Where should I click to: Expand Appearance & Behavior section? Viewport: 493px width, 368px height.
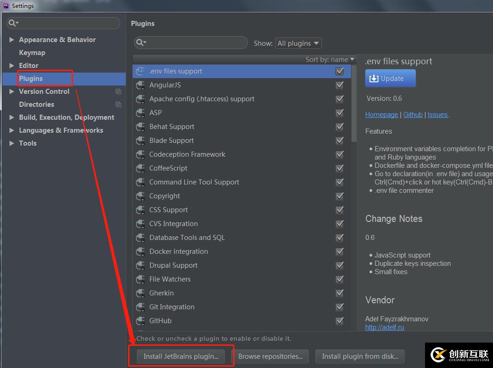[12, 40]
